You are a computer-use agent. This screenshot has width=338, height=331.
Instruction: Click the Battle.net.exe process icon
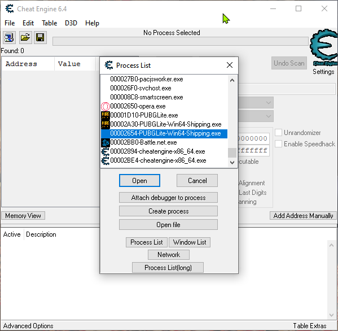coord(105,142)
